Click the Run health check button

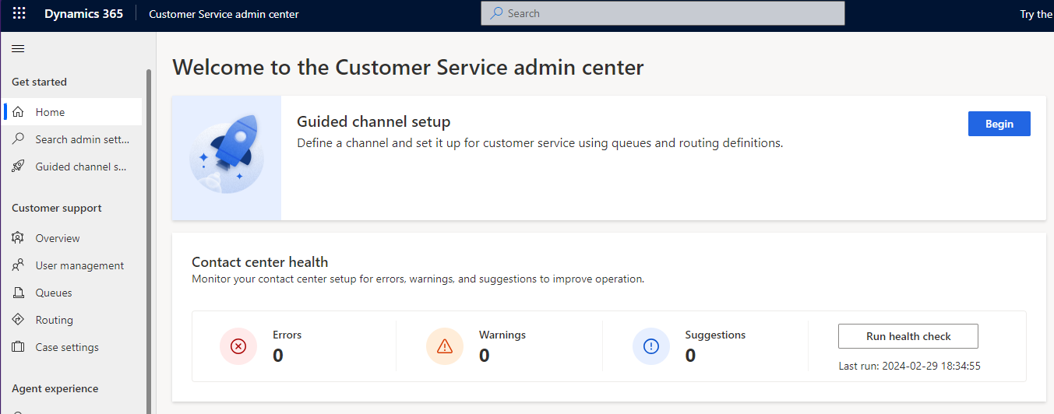click(x=908, y=336)
